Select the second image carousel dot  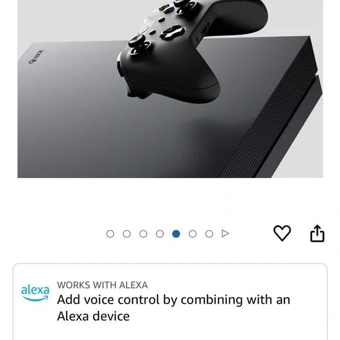(127, 234)
